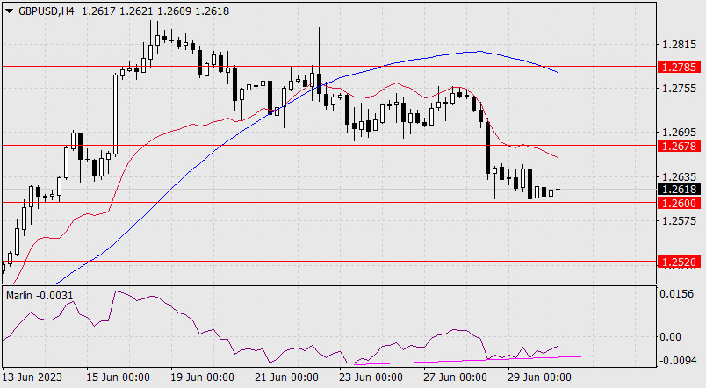Select the red 1.2600 price level label
The height and width of the screenshot is (388, 706).
[x=680, y=203]
